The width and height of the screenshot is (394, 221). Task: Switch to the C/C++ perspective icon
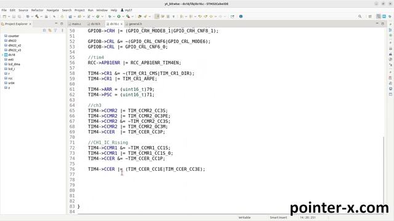(x=378, y=17)
